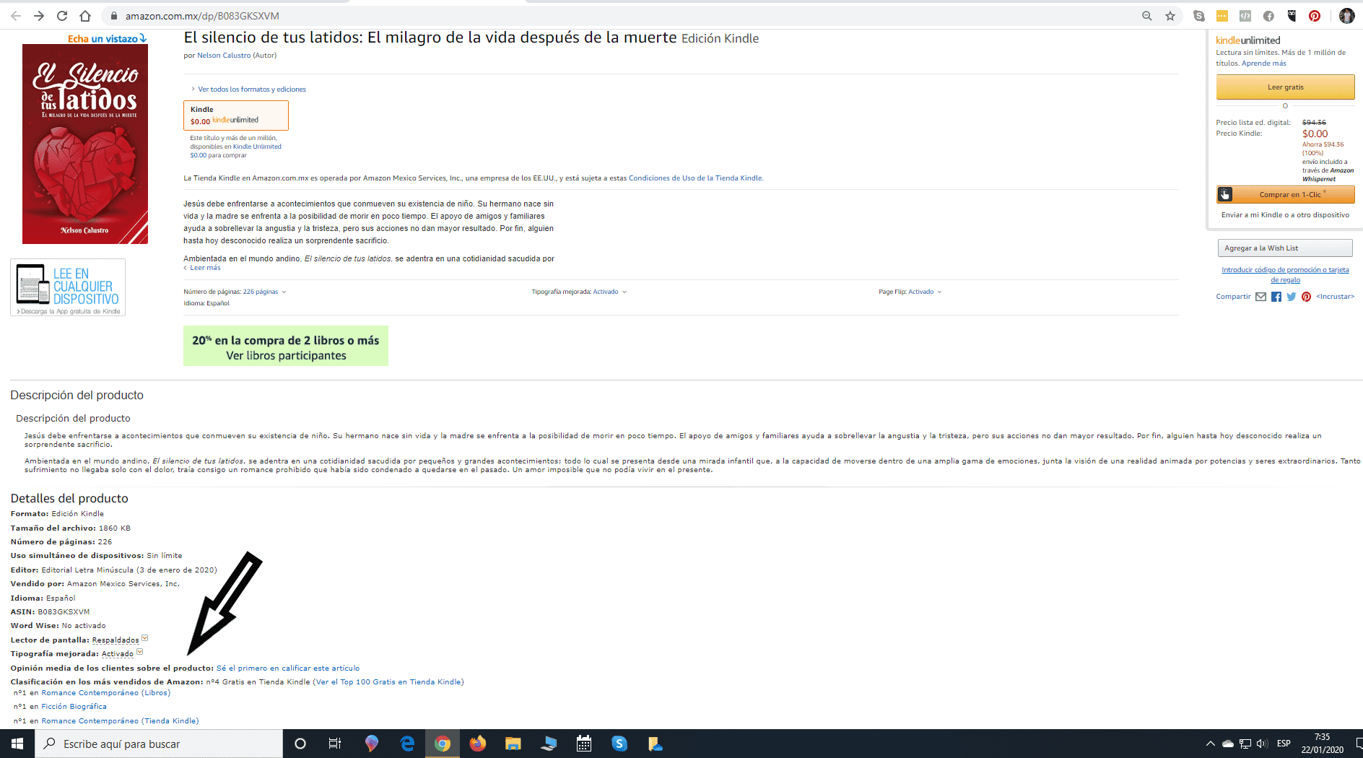Open the Chrome profile avatar
Image resolution: width=1363 pixels, height=758 pixels.
pos(1347,16)
